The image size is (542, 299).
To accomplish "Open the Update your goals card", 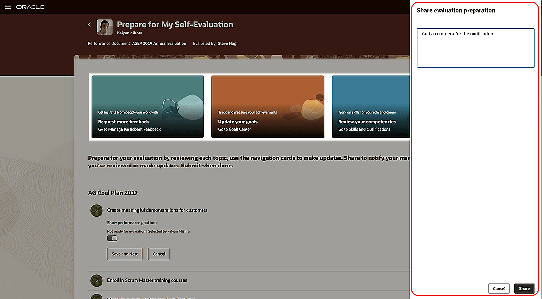I will [268, 107].
